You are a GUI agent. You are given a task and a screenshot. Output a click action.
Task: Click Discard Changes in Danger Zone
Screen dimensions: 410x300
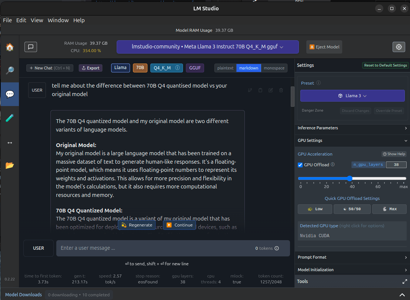(x=355, y=111)
